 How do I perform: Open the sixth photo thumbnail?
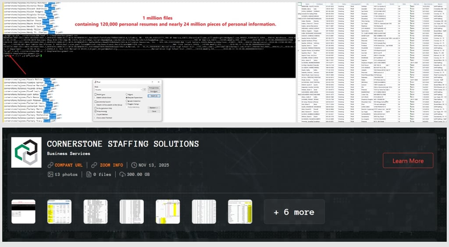204,212
